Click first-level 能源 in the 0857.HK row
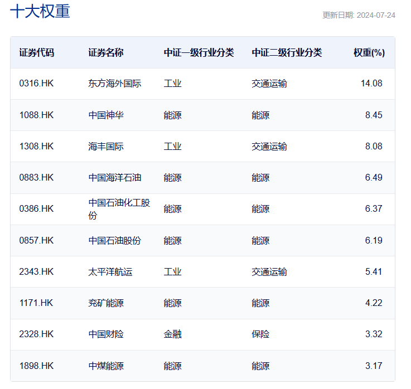Image resolution: width=411 pixels, height=389 pixels. coord(172,240)
